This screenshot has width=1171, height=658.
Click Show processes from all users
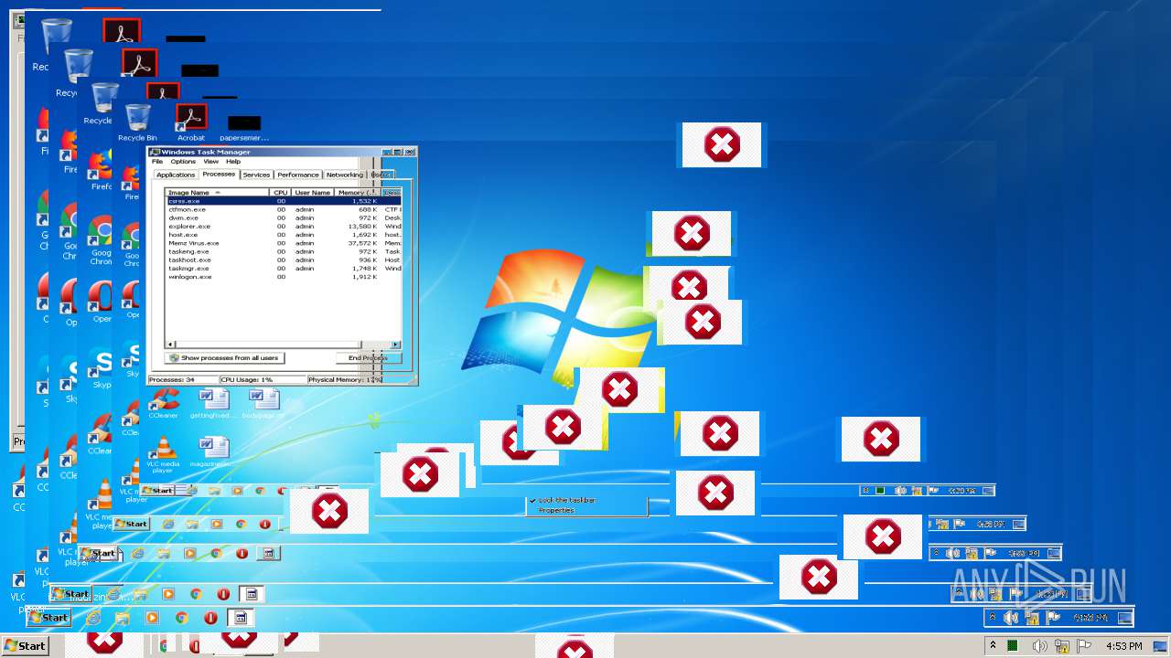click(x=225, y=358)
